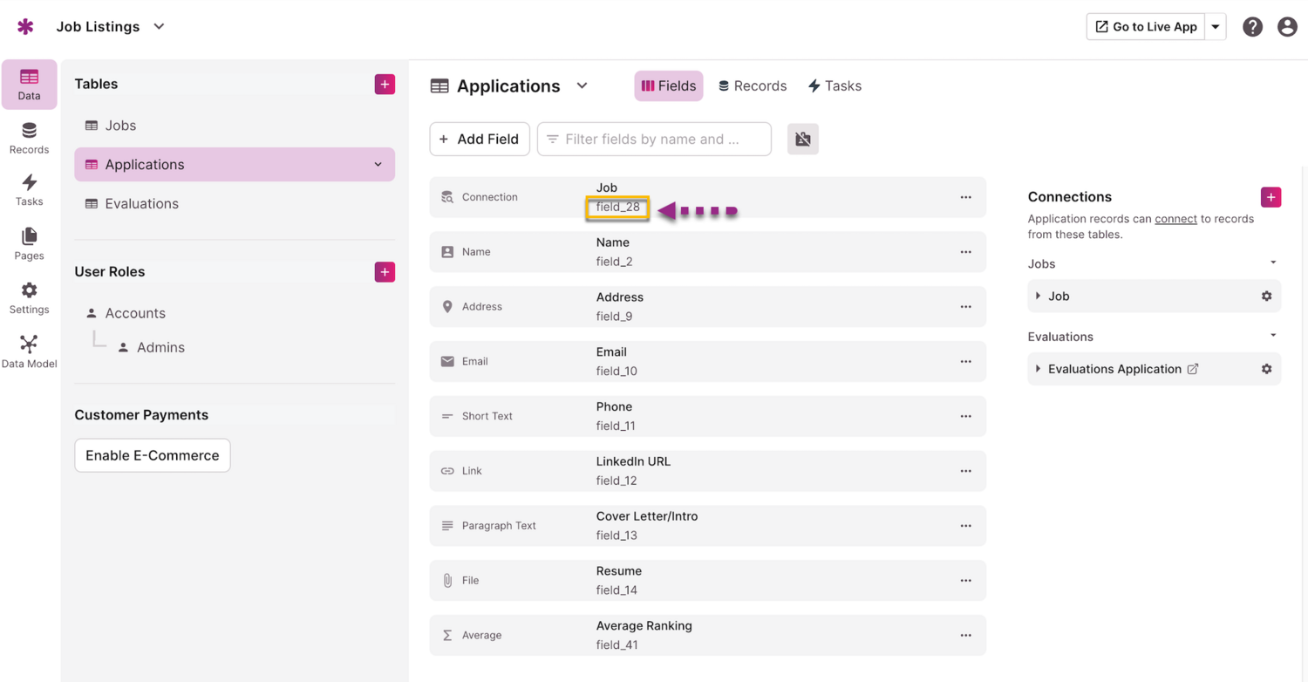Click the help question mark icon

pyautogui.click(x=1252, y=27)
